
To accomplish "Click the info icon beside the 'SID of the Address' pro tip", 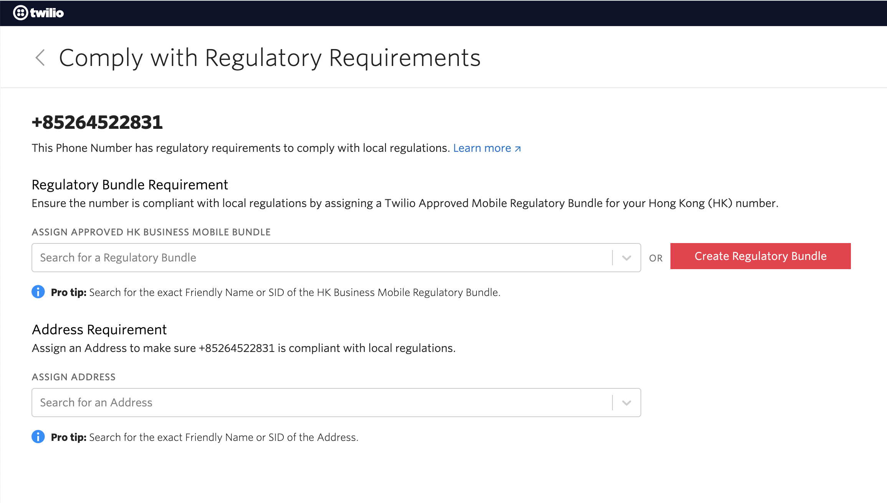I will coord(38,437).
